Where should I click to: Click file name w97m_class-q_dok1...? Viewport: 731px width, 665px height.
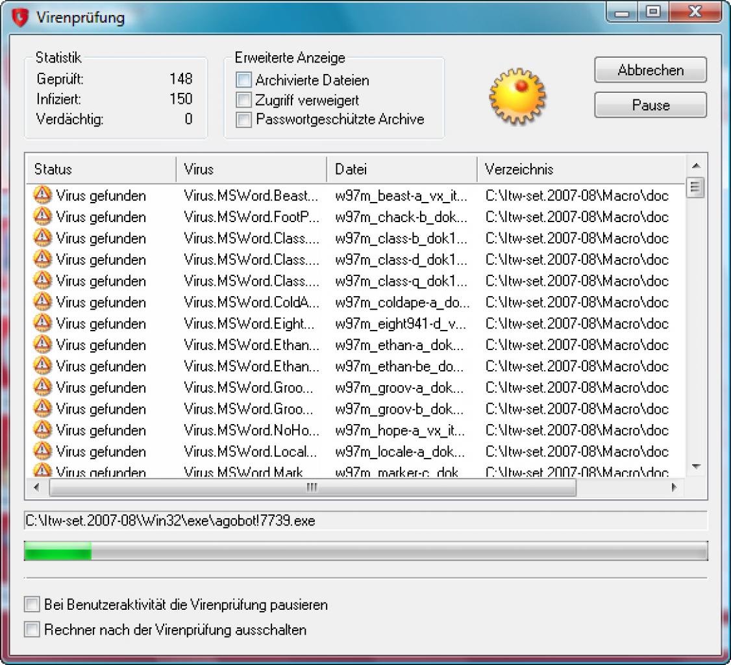click(x=401, y=281)
